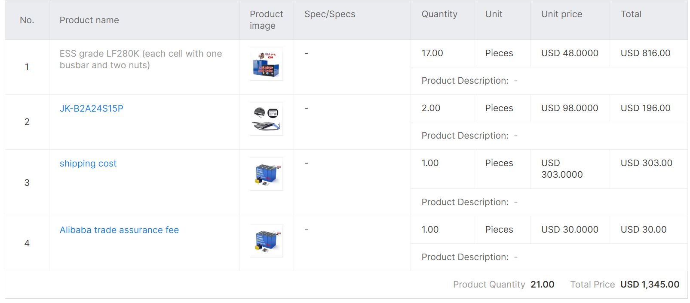The width and height of the screenshot is (690, 303).
Task: Click the Total Price USD 1,345.00 value
Action: click(650, 285)
